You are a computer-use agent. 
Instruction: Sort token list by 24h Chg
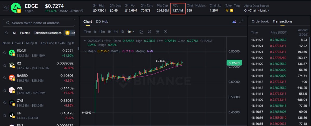(67, 43)
